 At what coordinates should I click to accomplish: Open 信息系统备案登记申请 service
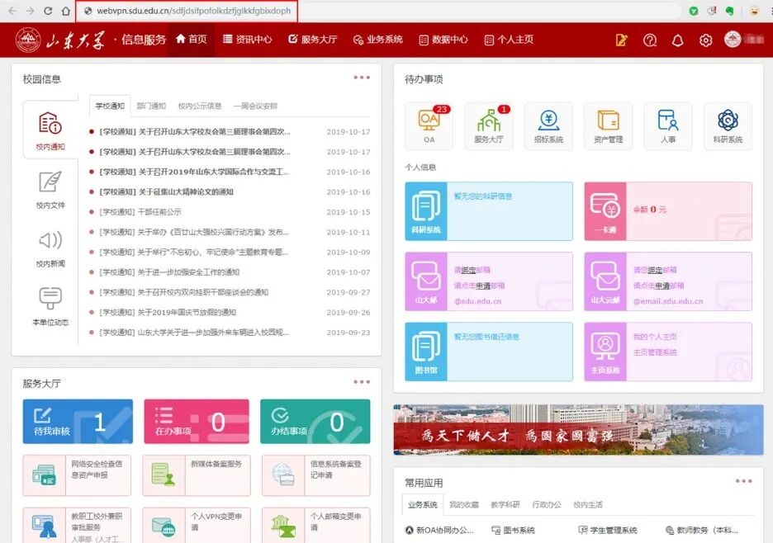(x=316, y=475)
